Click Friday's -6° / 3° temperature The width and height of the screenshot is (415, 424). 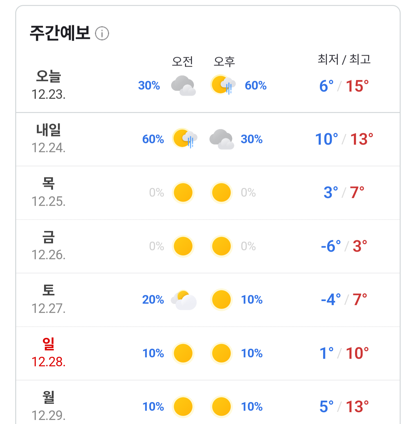pos(344,246)
